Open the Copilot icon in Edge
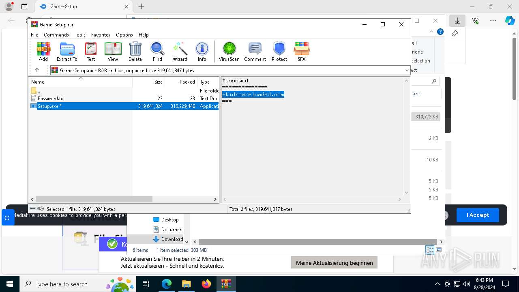519x292 pixels. point(510,21)
